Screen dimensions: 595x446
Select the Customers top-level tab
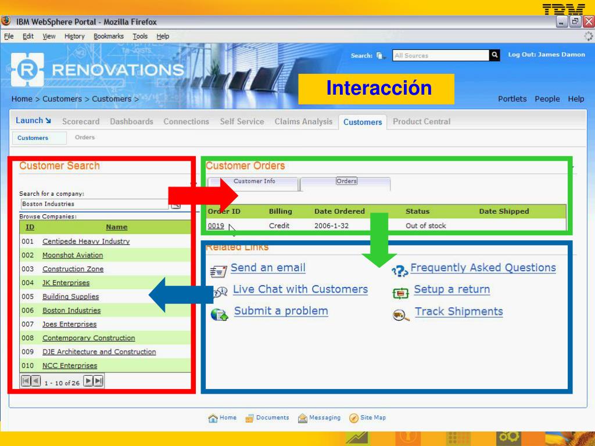363,122
